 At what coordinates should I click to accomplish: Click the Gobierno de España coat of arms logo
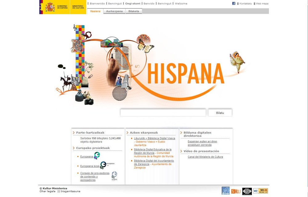pos(50,7)
